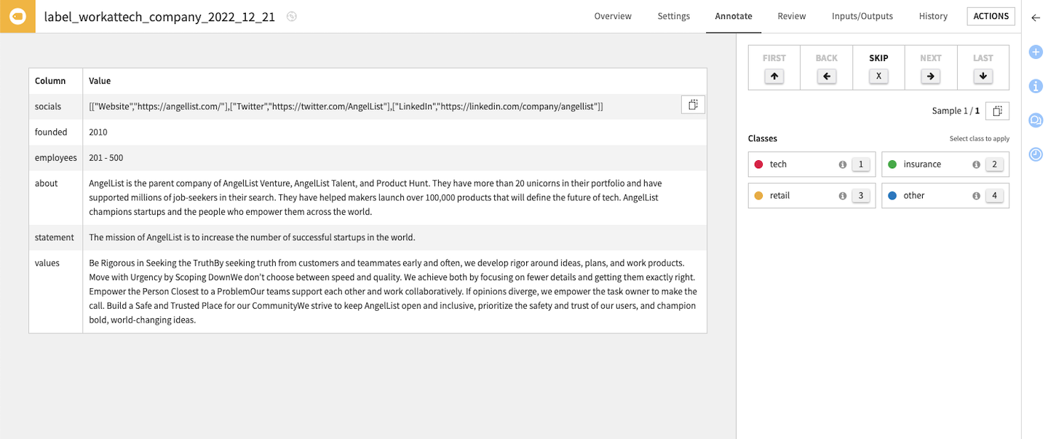1048x439 pixels.
Task: Open the Review tab
Action: pyautogui.click(x=792, y=16)
